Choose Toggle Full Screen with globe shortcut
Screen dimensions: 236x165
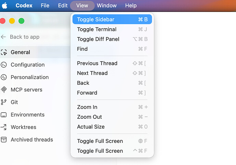pos(112,141)
